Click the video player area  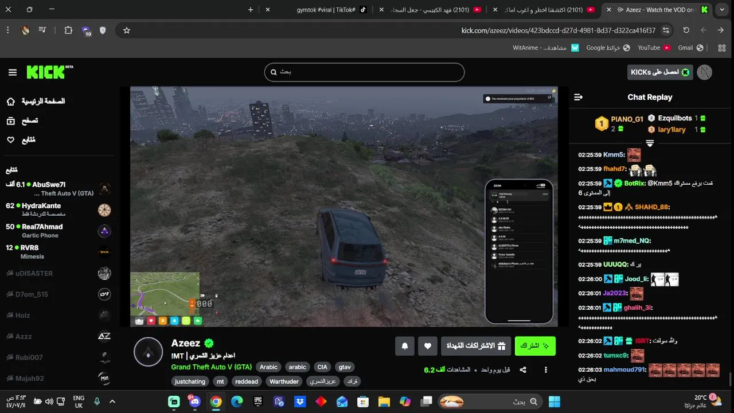(x=344, y=206)
